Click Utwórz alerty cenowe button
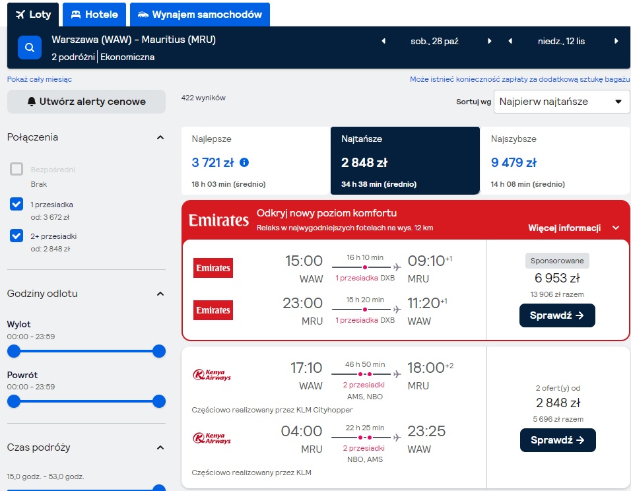Screen dimensions: 631x491 pos(86,102)
